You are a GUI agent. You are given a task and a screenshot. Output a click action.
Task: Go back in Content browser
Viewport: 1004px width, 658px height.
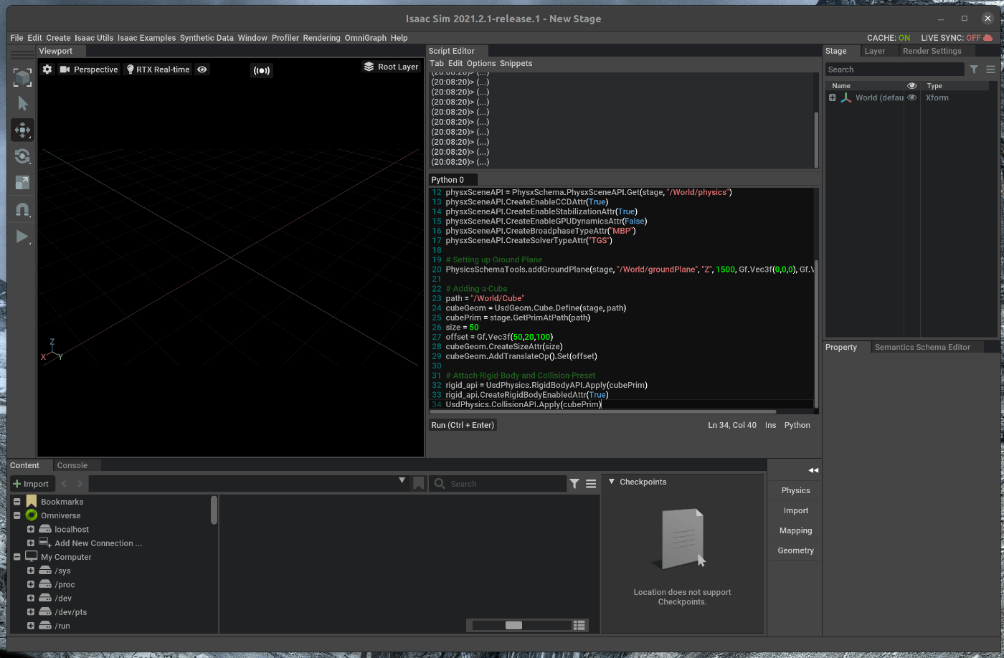64,484
